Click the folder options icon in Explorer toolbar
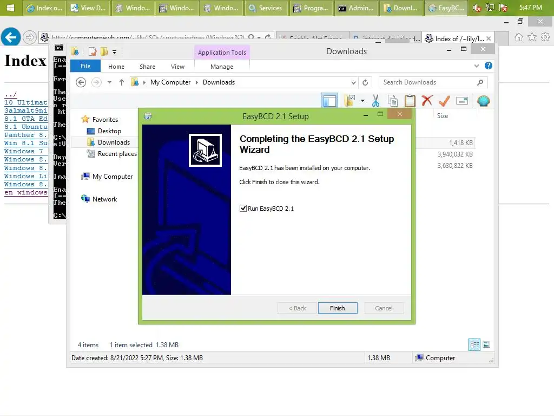Viewport: 554px width, 416px height. tap(350, 101)
